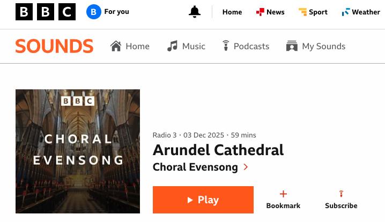Expand the Choral Evensong chevron arrow

click(246, 167)
